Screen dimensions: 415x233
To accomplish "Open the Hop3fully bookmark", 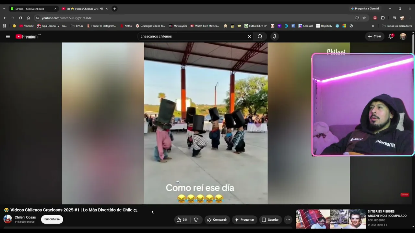I will point(324,26).
